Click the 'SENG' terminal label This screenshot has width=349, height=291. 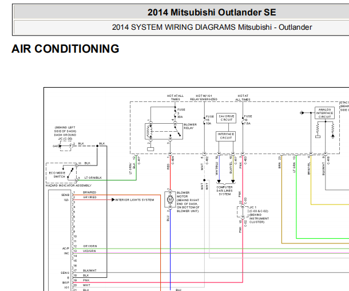point(65,273)
